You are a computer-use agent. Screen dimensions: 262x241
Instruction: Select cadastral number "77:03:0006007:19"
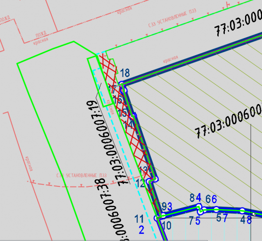pyautogui.click(x=107, y=143)
